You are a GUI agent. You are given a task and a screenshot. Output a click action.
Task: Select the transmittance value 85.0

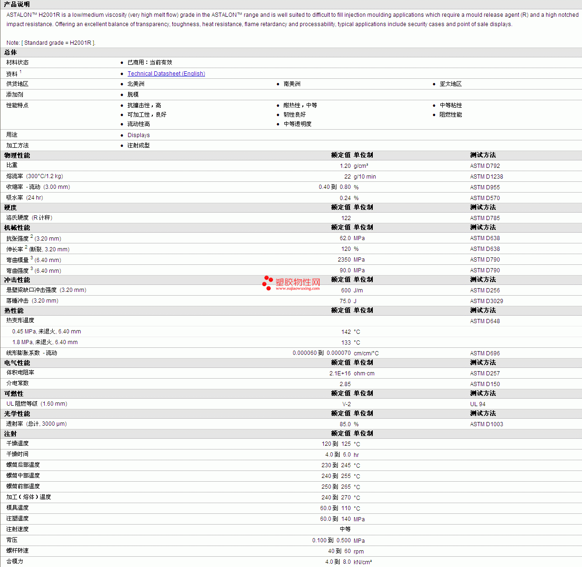345,424
